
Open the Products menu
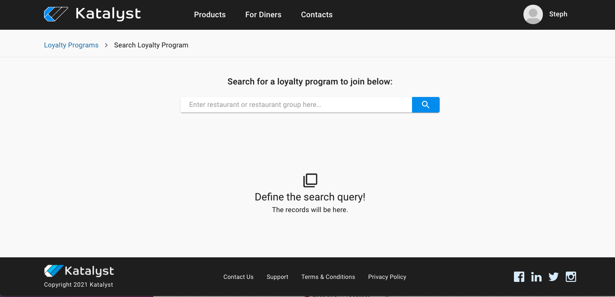pyautogui.click(x=210, y=15)
